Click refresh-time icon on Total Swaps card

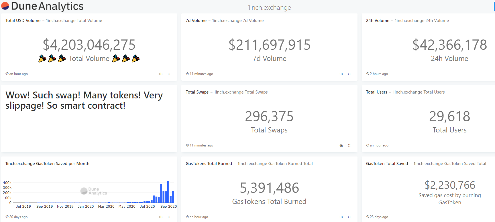coord(187,145)
